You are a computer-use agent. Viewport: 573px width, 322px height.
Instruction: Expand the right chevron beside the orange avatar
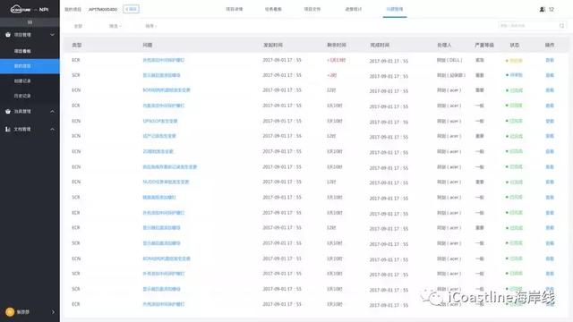click(x=53, y=312)
